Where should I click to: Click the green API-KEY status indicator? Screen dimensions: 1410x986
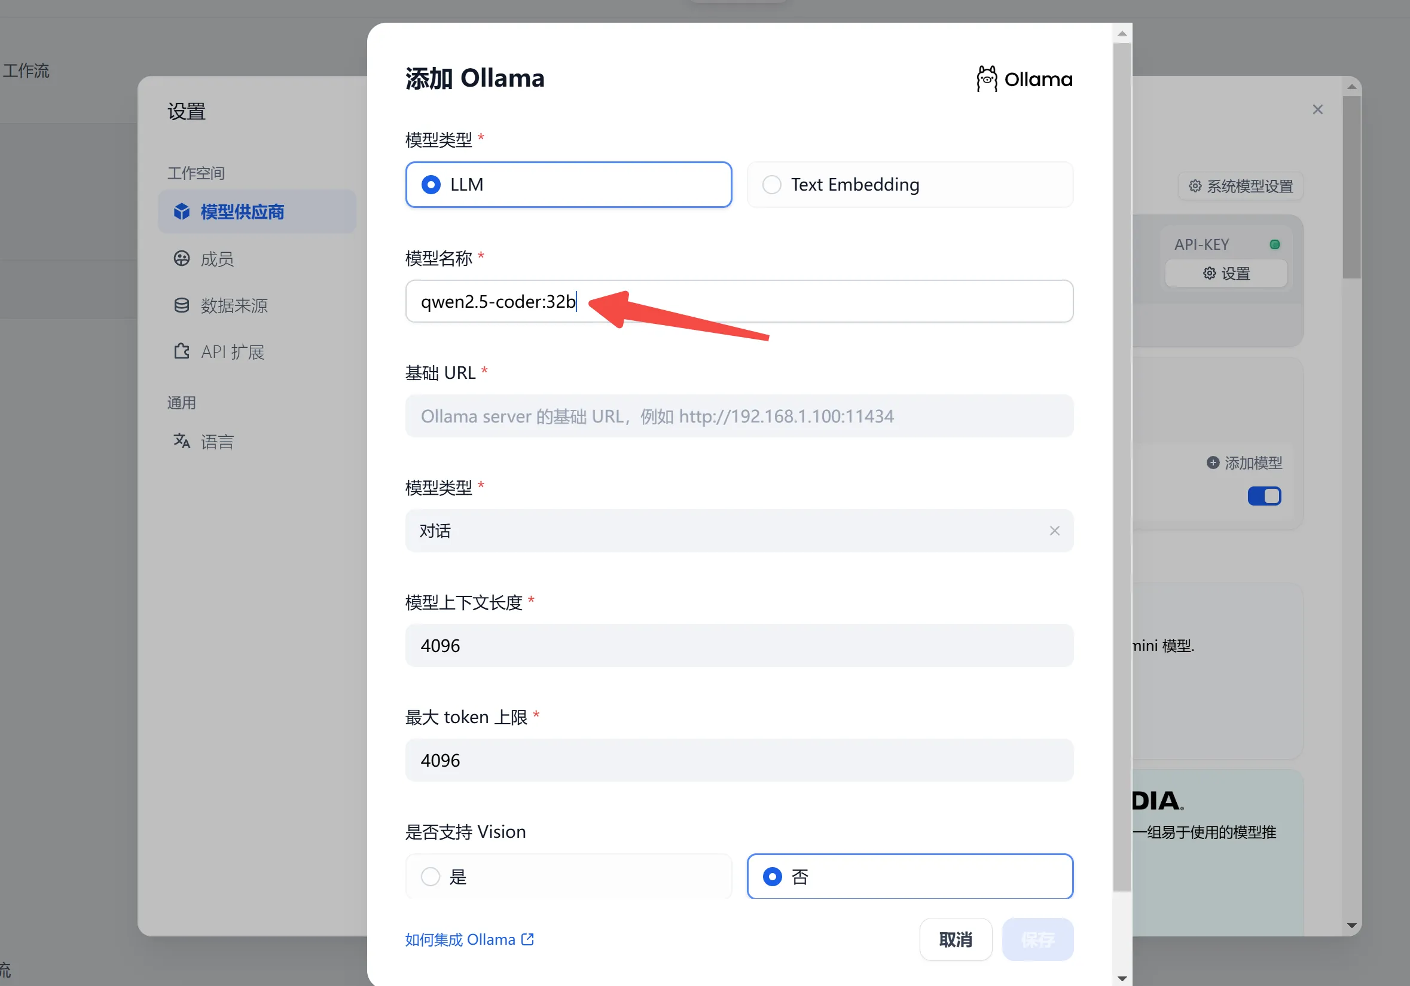click(x=1274, y=244)
